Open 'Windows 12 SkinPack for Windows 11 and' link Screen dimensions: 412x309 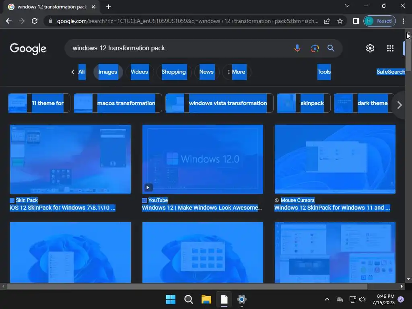pyautogui.click(x=332, y=208)
